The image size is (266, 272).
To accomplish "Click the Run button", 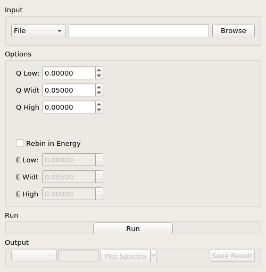I will (133, 228).
